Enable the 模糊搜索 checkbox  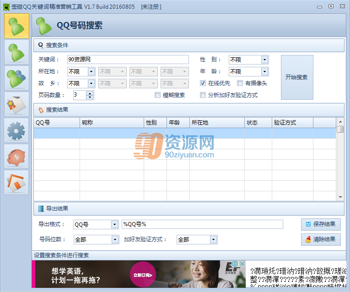coord(157,95)
